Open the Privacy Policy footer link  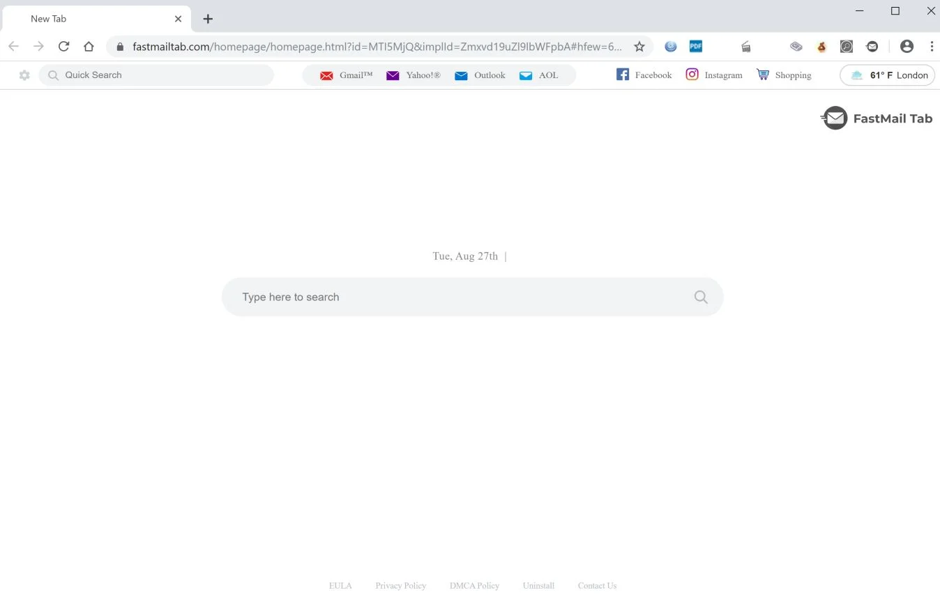pyautogui.click(x=401, y=586)
